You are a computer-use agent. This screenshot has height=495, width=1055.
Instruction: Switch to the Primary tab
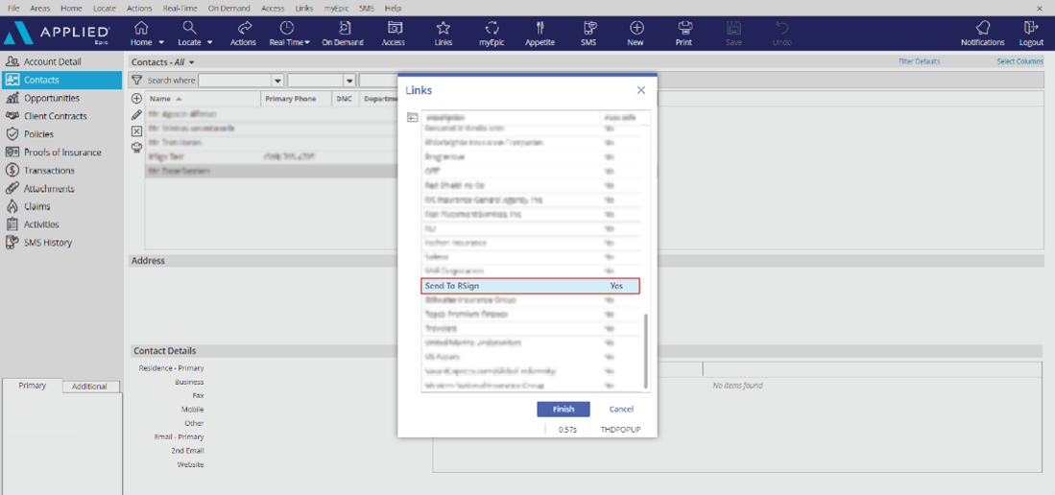(x=33, y=386)
